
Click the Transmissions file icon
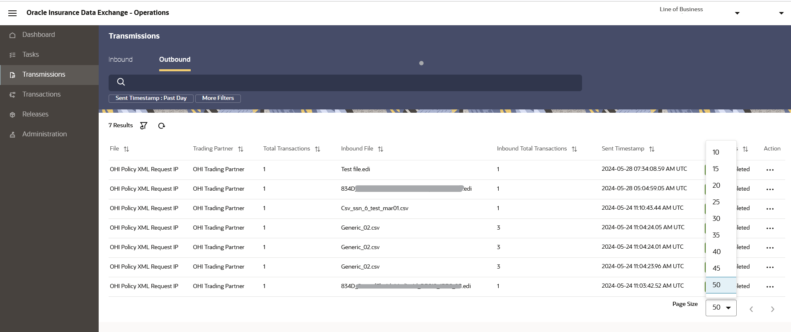click(12, 75)
